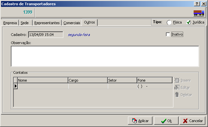The image size is (208, 127).
Task: Click the Setor column header
Action: tap(122, 80)
